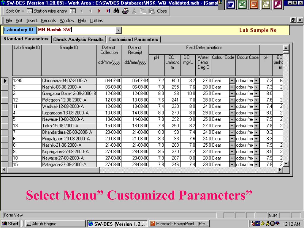Click the Outlook icon in the Office shortcut bar
Screen dimensions: 304x228
[x=266, y=5]
